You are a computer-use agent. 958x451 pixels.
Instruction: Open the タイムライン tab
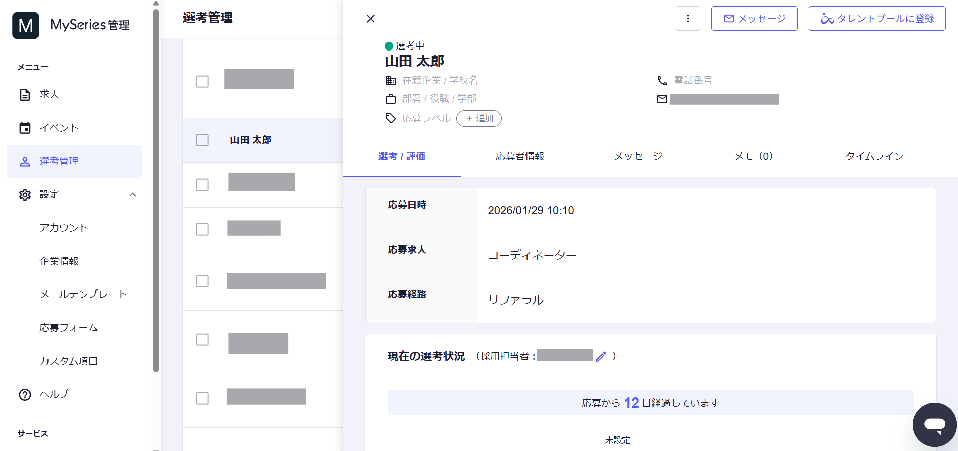[x=874, y=156]
